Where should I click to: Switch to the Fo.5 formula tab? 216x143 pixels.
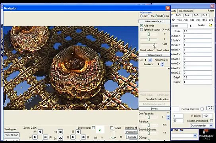tap(196, 15)
